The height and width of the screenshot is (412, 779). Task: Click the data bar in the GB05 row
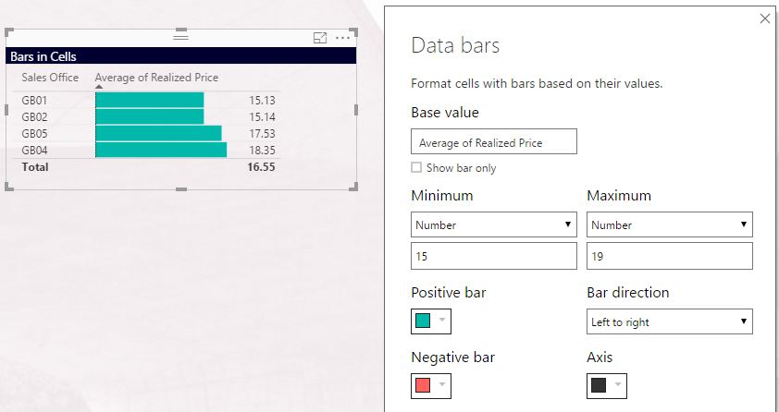click(x=158, y=133)
